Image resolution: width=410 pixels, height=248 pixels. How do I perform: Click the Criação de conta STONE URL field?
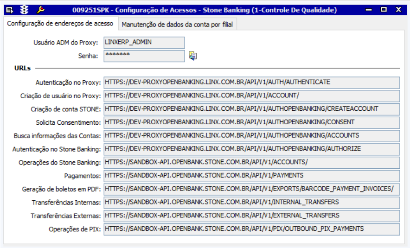(251, 109)
